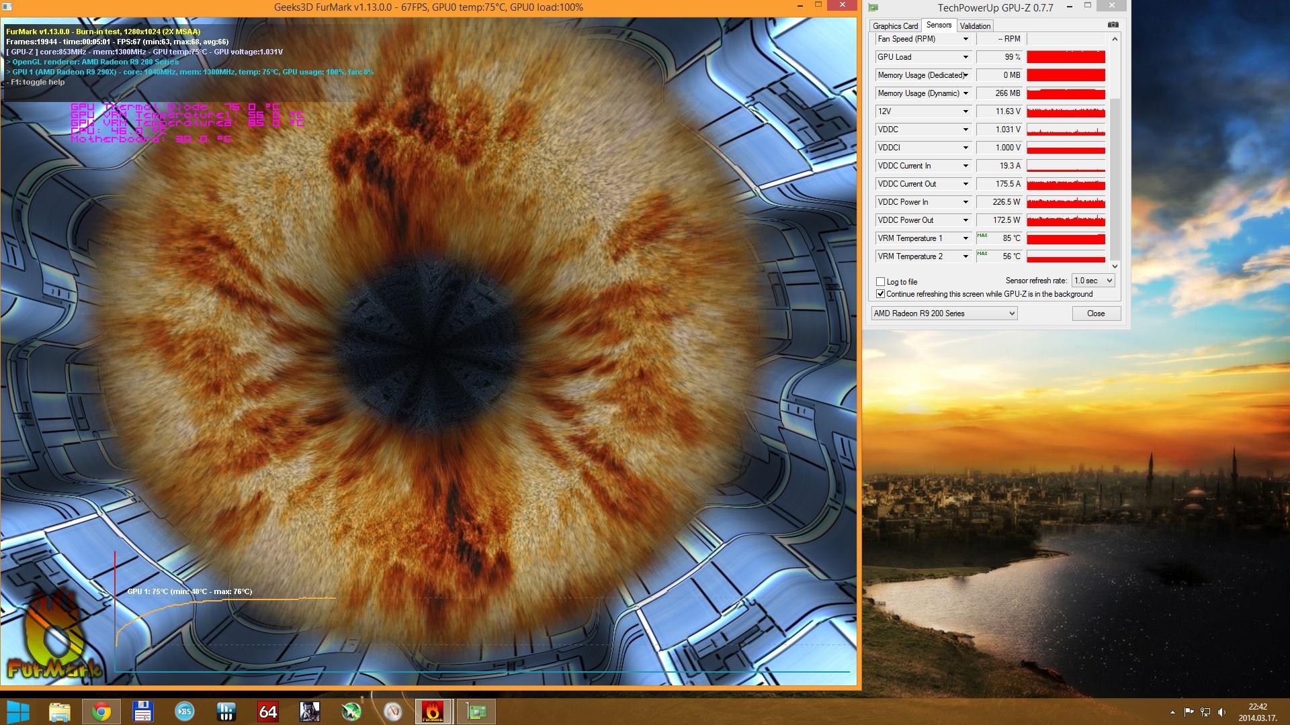Image resolution: width=1290 pixels, height=725 pixels.
Task: Open File Explorer from the taskbar
Action: [x=60, y=712]
